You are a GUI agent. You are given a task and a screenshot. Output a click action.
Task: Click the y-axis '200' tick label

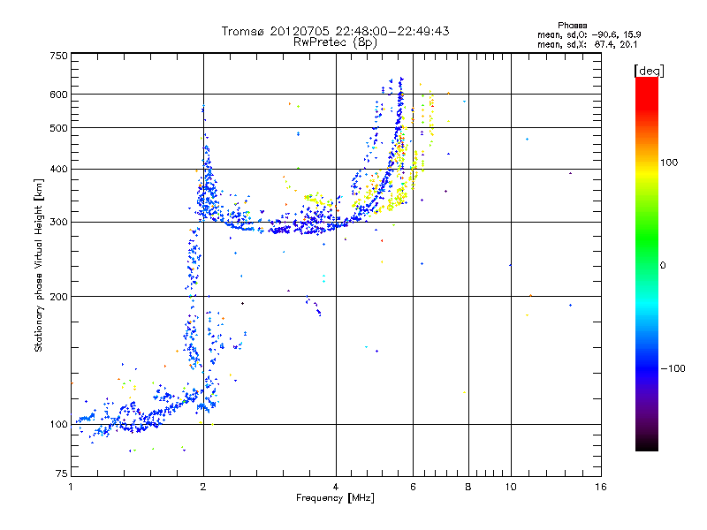[x=58, y=297]
